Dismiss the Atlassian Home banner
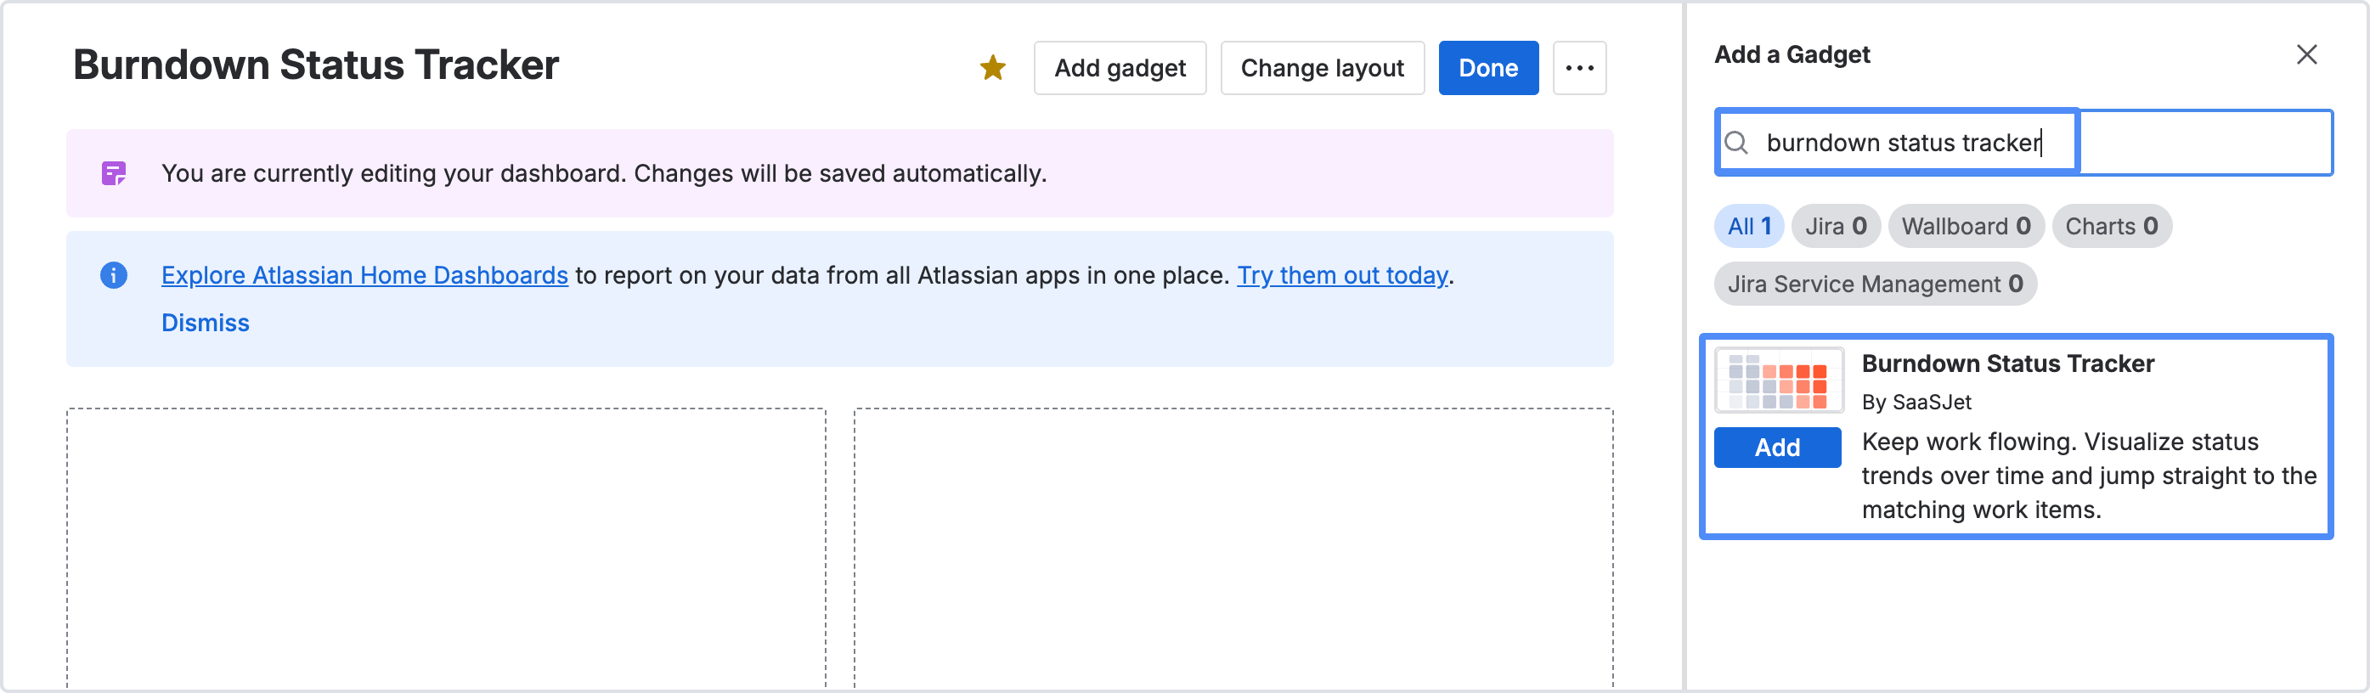This screenshot has width=2370, height=693. pos(206,323)
